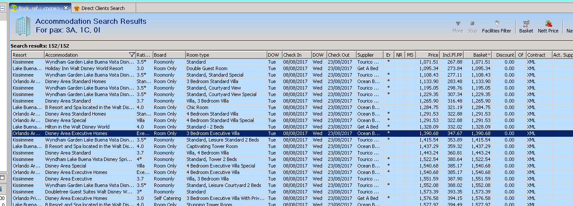The height and width of the screenshot is (206, 573).
Task: Open the Facilities Filter funnel
Action: tap(498, 23)
